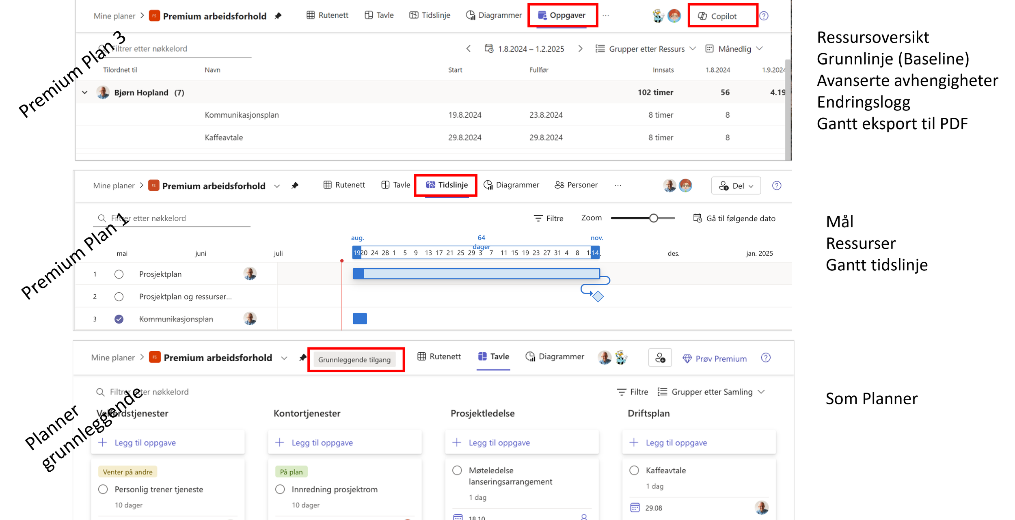
Task: Click the next date range arrow
Action: pyautogui.click(x=580, y=49)
